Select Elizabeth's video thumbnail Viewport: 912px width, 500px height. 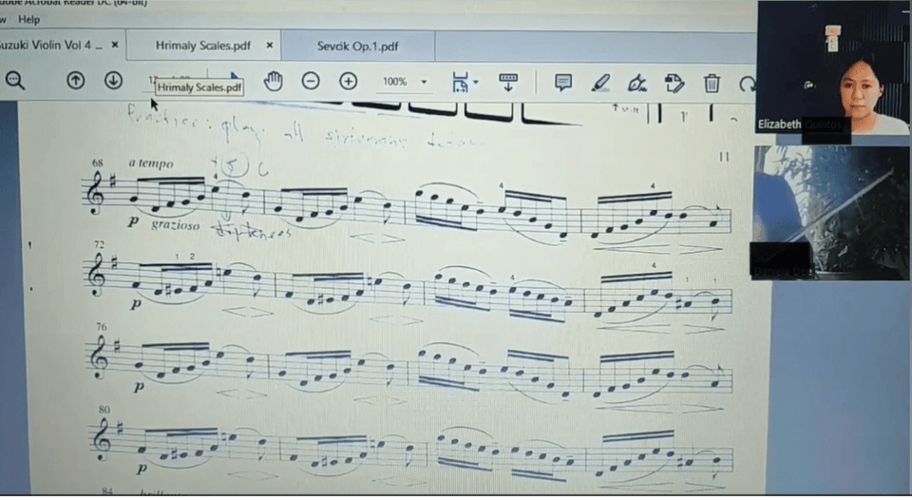pos(832,71)
